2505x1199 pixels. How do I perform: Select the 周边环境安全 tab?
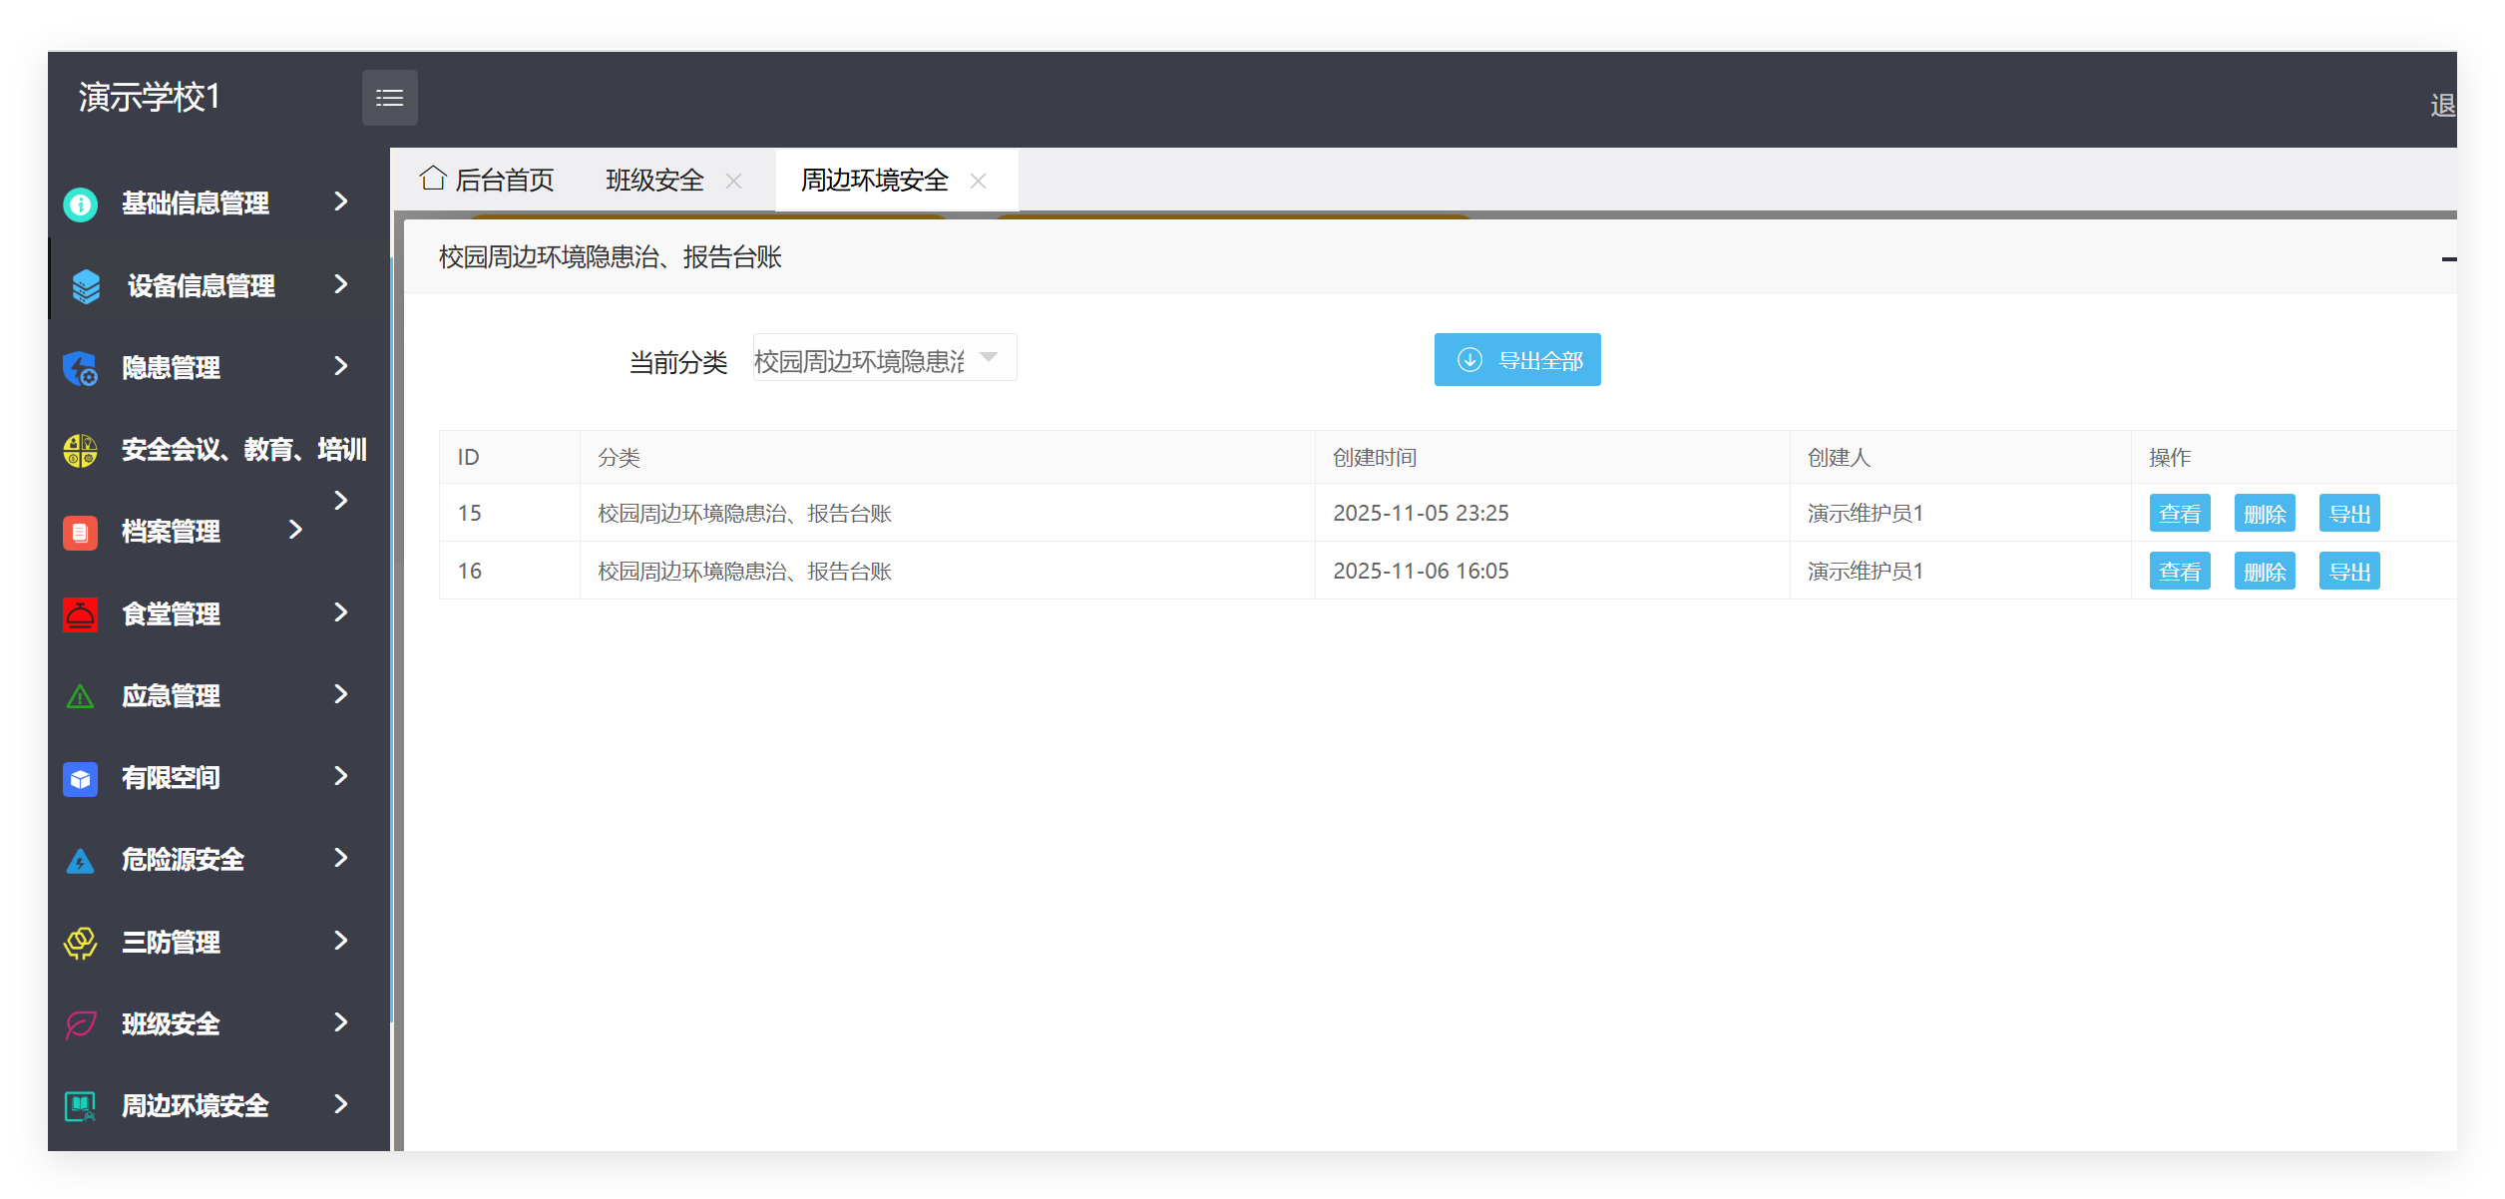pos(873,180)
